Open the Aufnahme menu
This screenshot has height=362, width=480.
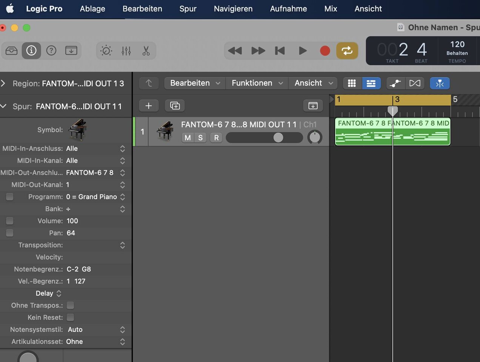click(288, 9)
